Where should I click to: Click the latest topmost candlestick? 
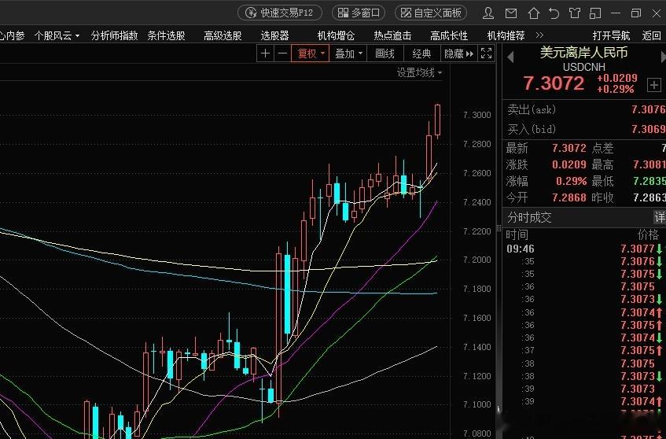pyautogui.click(x=437, y=120)
